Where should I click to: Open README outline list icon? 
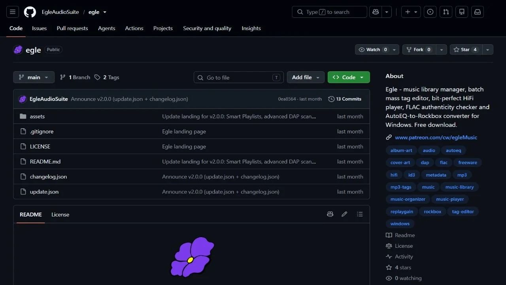click(x=360, y=214)
